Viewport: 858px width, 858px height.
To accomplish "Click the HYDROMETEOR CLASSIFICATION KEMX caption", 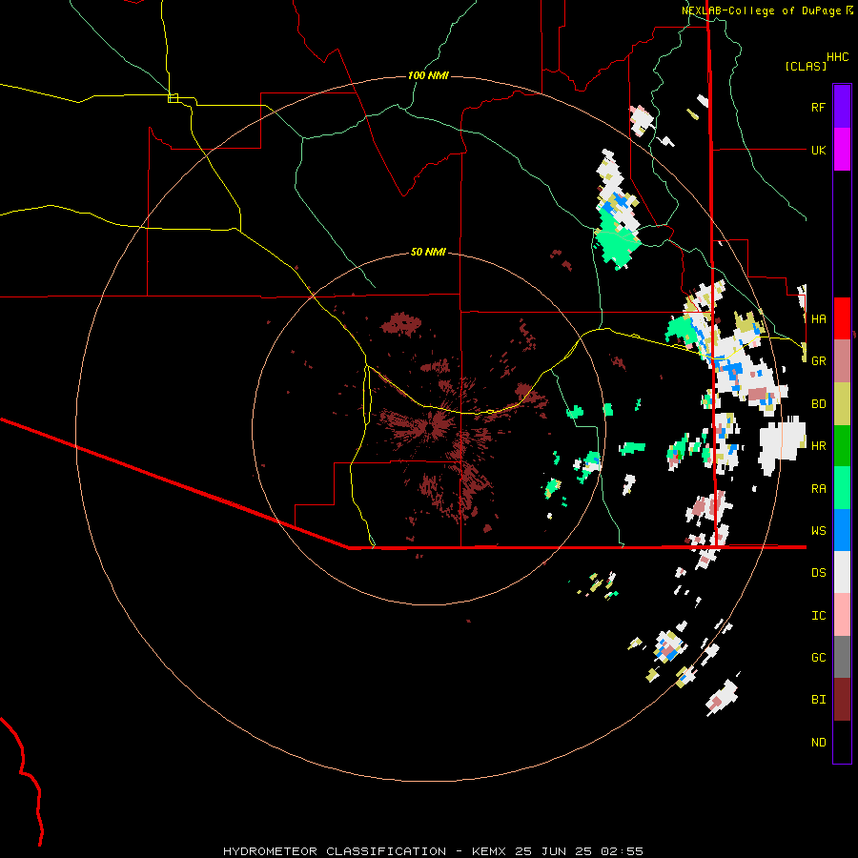I will [433, 851].
